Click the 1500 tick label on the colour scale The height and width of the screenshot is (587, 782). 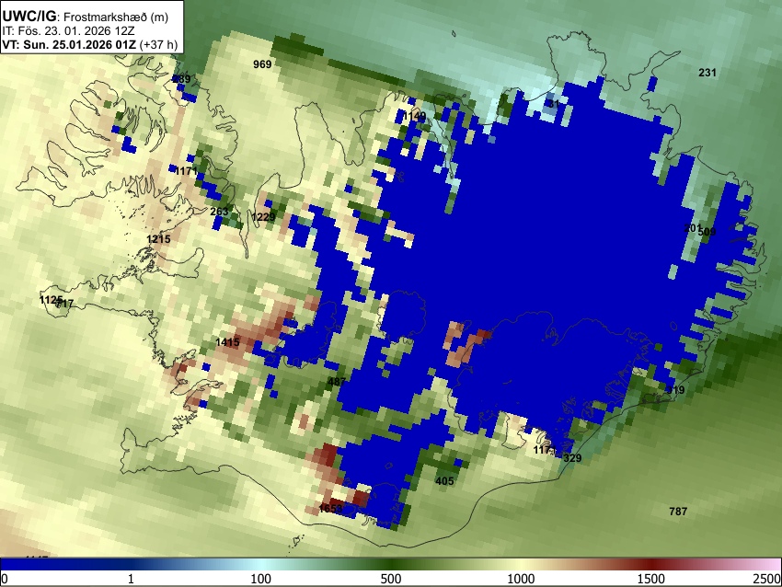[651, 579]
